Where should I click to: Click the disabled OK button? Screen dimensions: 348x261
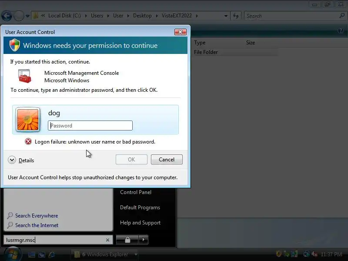131,160
